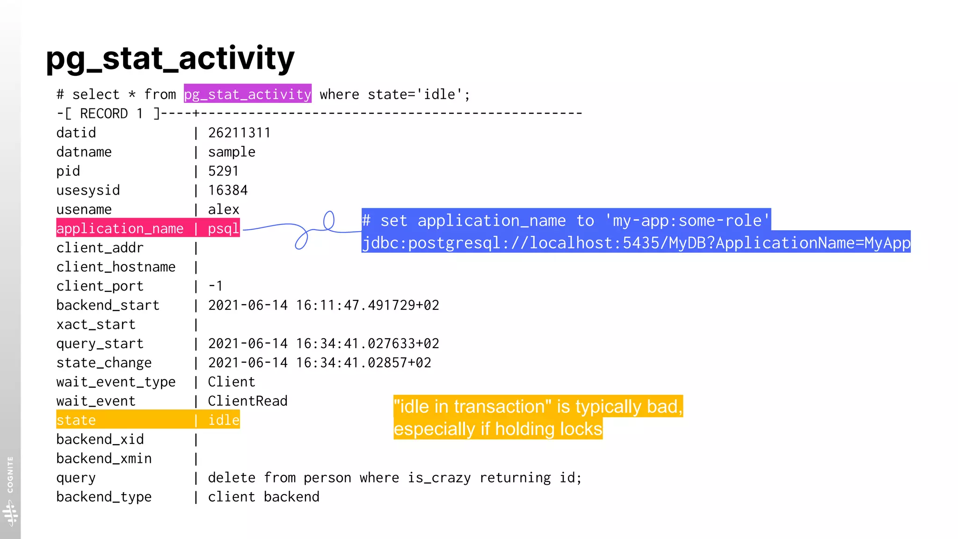
Task: Click the Cognite logo icon in sidebar
Action: tap(10, 513)
